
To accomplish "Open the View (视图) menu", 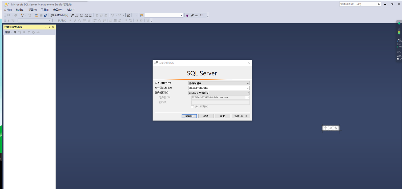I will [x=33, y=10].
